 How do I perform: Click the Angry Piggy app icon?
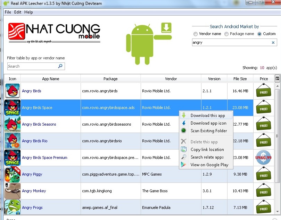point(13,174)
